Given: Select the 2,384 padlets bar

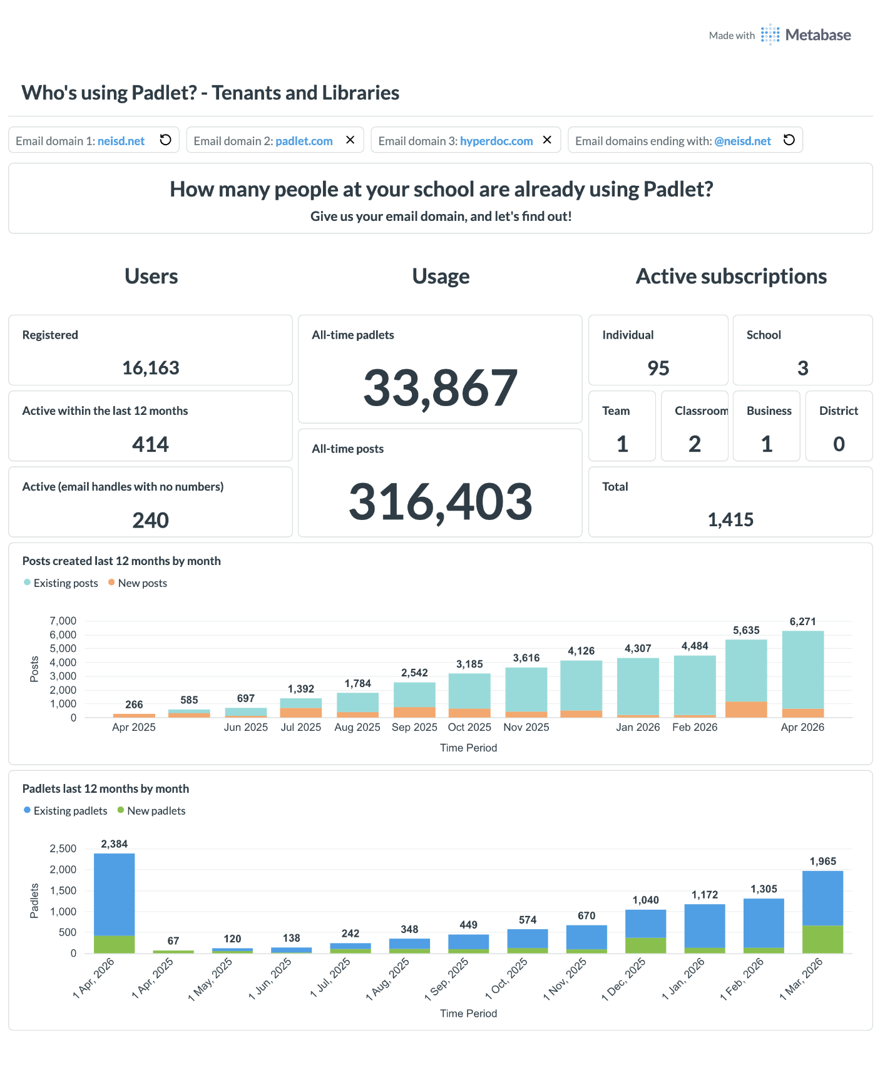Looking at the screenshot, I should pos(115,903).
